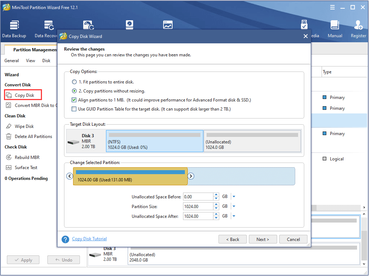Click the Unallocated Space Before input field
Screen dimensions: 369x276
pyautogui.click(x=198, y=197)
